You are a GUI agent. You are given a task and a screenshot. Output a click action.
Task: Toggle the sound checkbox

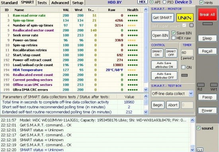coord(198,128)
